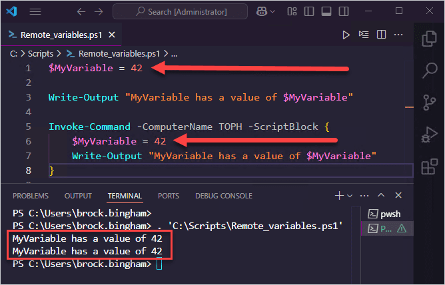445x285 pixels.
Task: Open the Copilot chat dropdown arrow
Action: [272, 11]
